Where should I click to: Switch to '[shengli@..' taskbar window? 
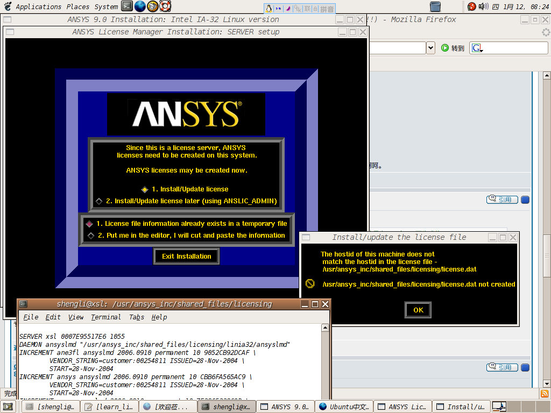(x=51, y=407)
